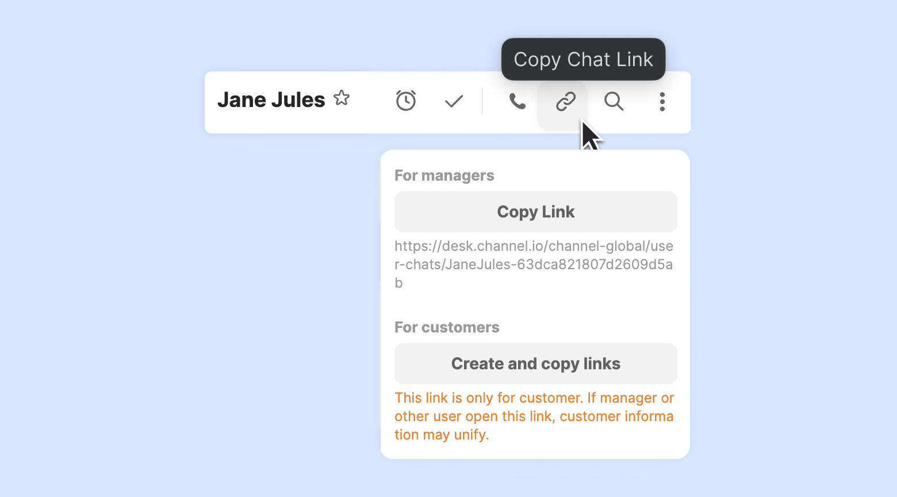Click the orange customer-only warning text
This screenshot has height=497, width=897.
click(534, 416)
